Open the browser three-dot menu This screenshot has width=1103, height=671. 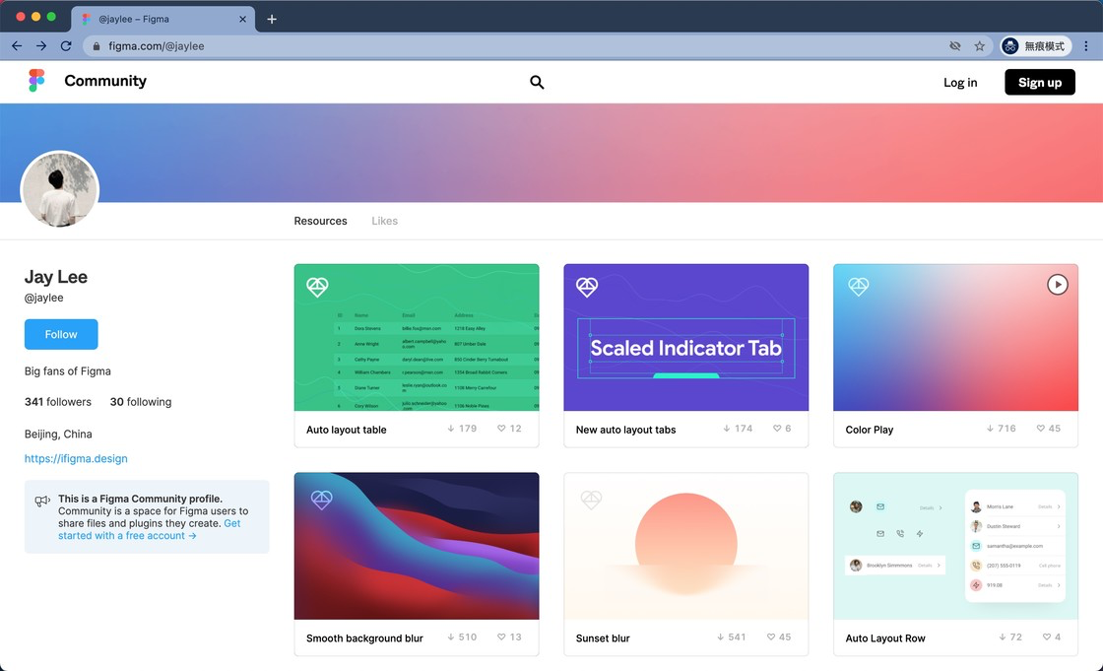coord(1086,45)
